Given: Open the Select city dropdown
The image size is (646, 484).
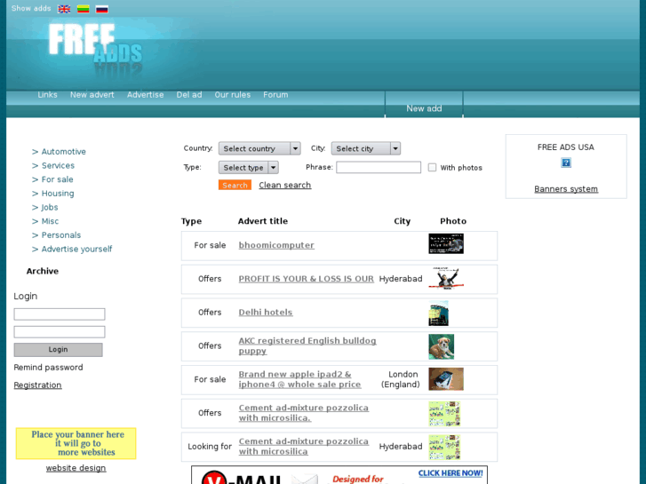Looking at the screenshot, I should pos(366,148).
